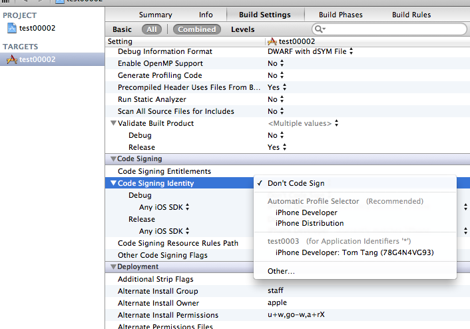470x329 pixels.
Task: Click the magnifier icon in the search field
Action: click(x=320, y=29)
